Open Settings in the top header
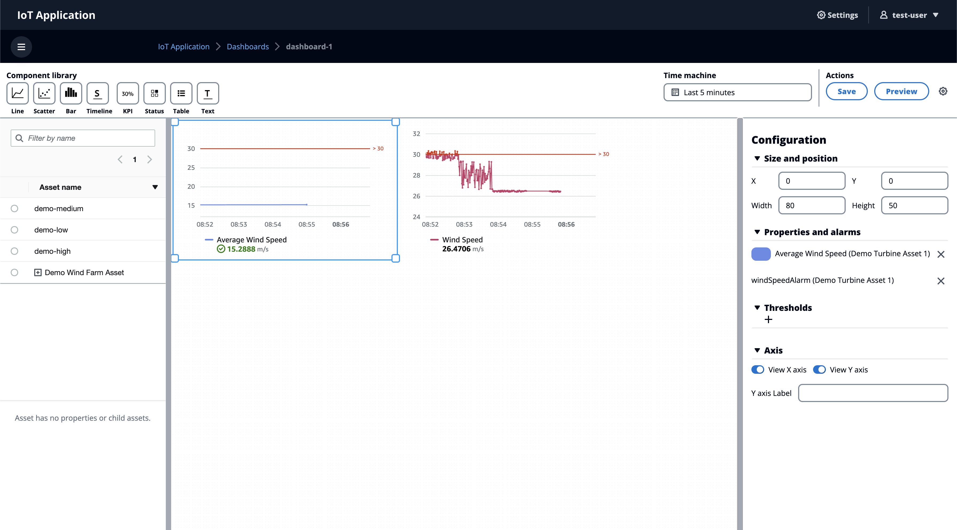This screenshot has height=530, width=957. 837,15
